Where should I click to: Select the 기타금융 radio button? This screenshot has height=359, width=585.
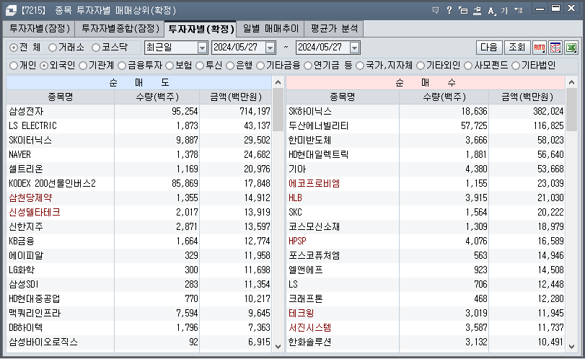[x=260, y=66]
